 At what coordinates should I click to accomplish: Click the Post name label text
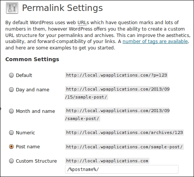coord(28,147)
